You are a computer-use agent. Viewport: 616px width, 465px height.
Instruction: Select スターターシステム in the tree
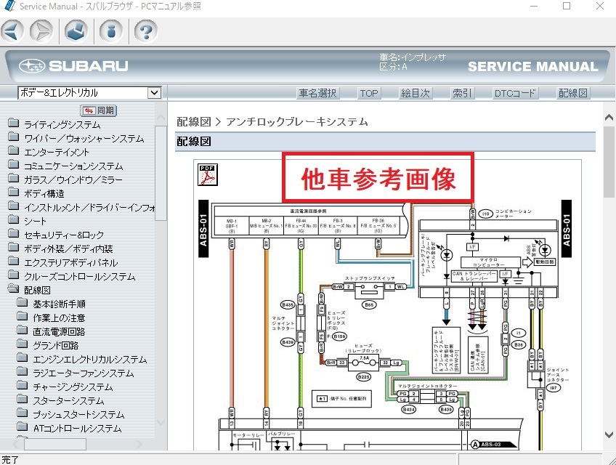pyautogui.click(x=68, y=400)
